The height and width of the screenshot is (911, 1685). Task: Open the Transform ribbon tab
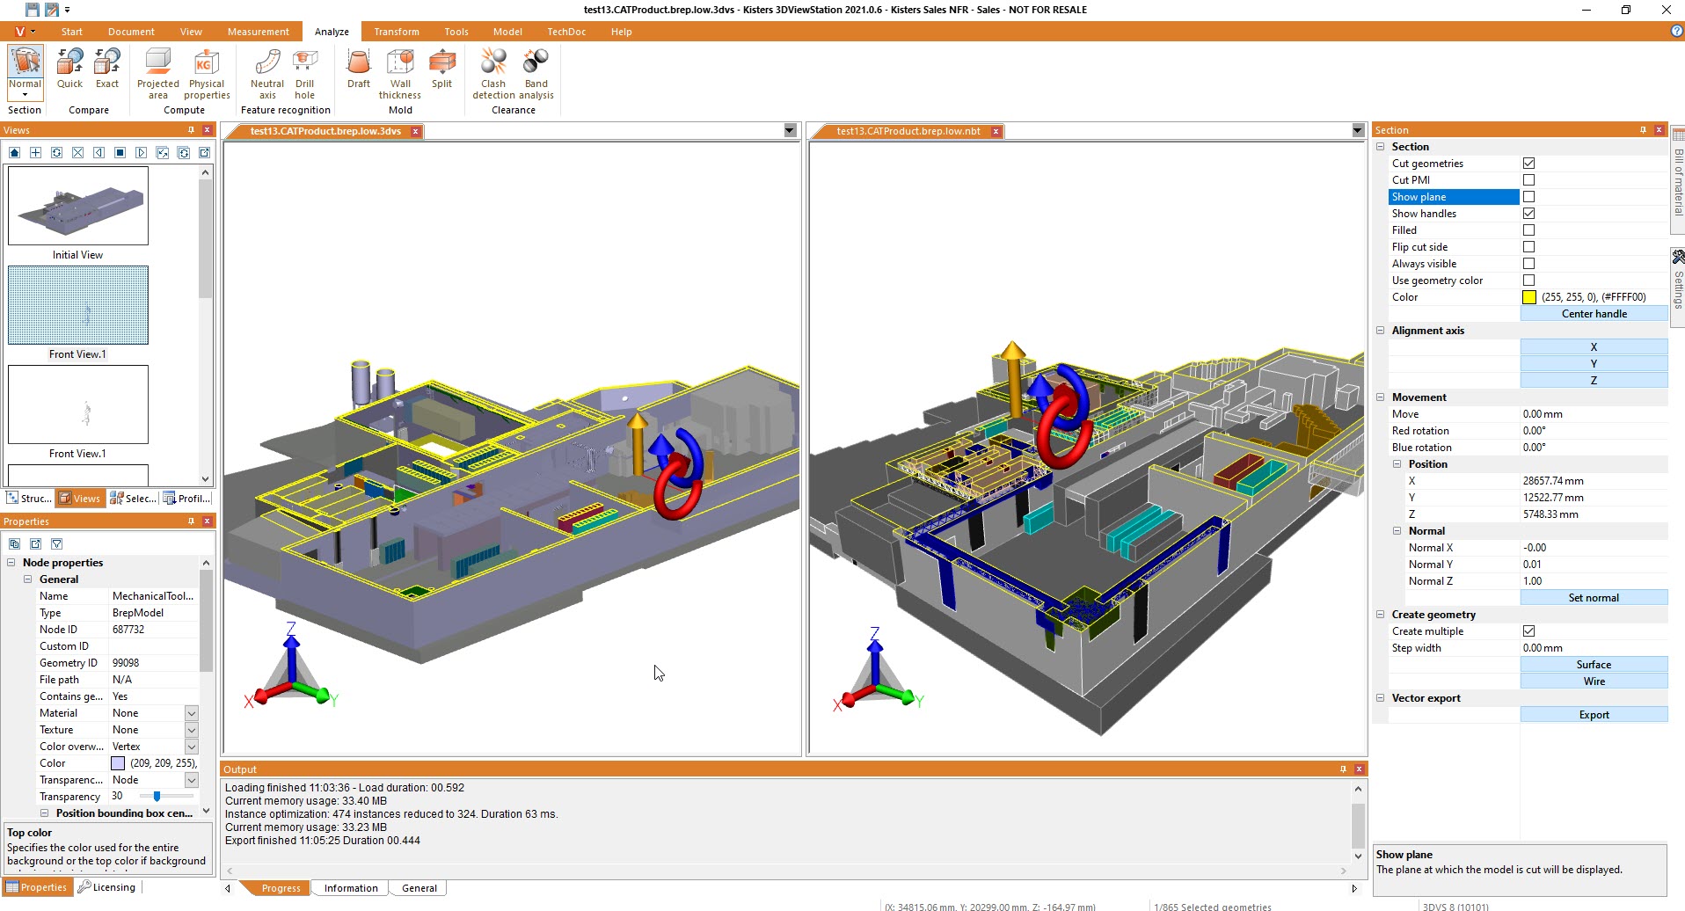pyautogui.click(x=397, y=32)
